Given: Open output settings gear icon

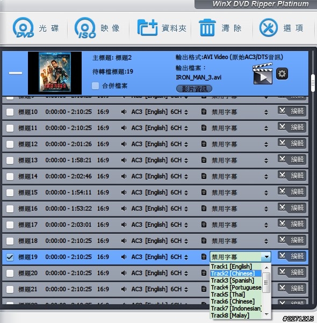Looking at the screenshot, I should [282, 74].
